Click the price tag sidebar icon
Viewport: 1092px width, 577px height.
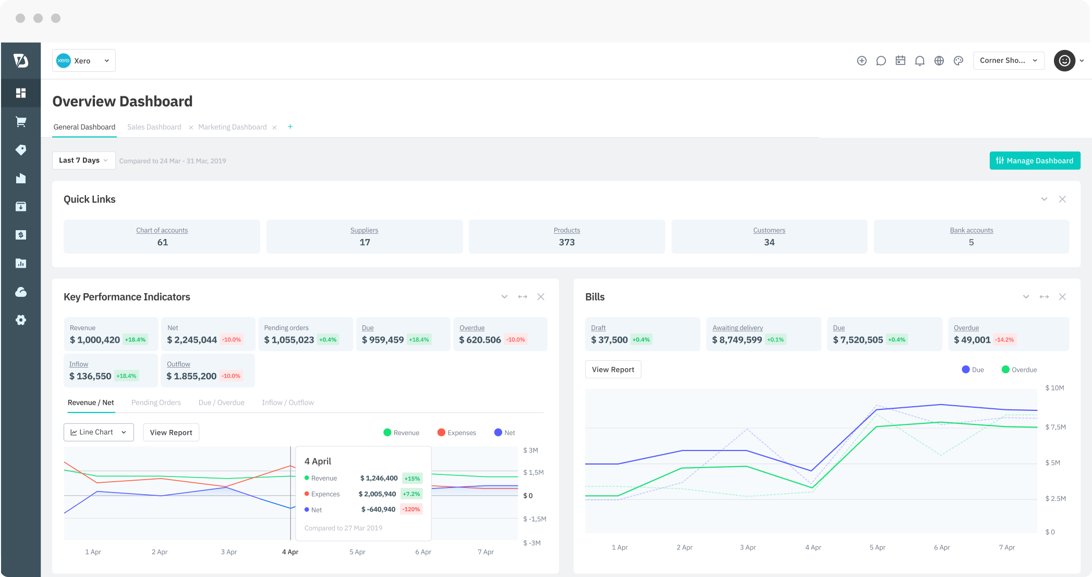point(21,150)
